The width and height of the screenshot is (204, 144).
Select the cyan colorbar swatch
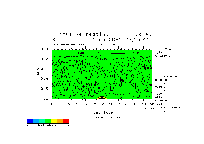pyautogui.click(x=42, y=121)
